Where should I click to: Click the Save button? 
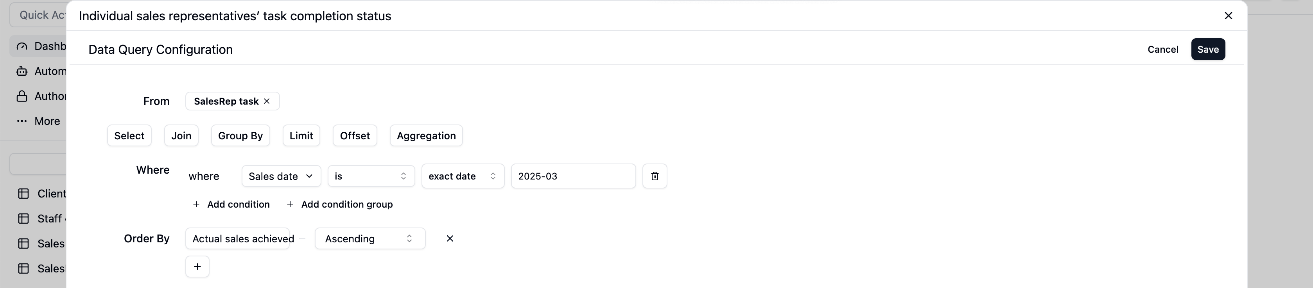tap(1207, 49)
